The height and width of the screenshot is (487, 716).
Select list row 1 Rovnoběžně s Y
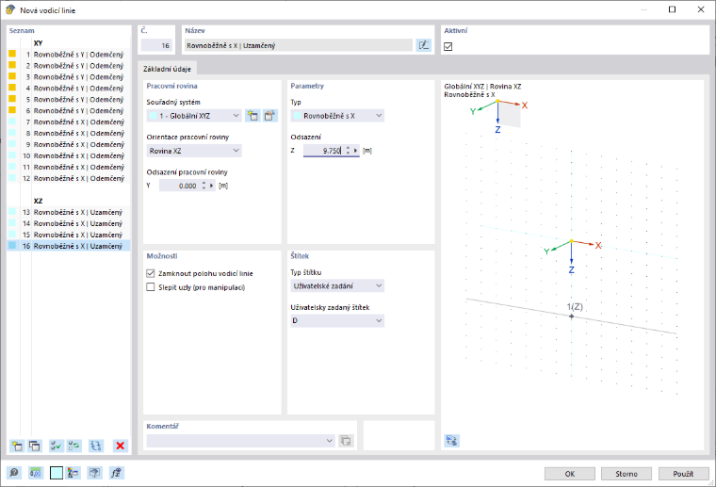pos(69,55)
